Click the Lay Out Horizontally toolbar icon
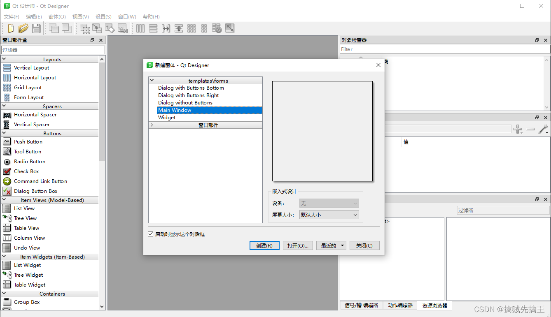 pyautogui.click(x=140, y=28)
